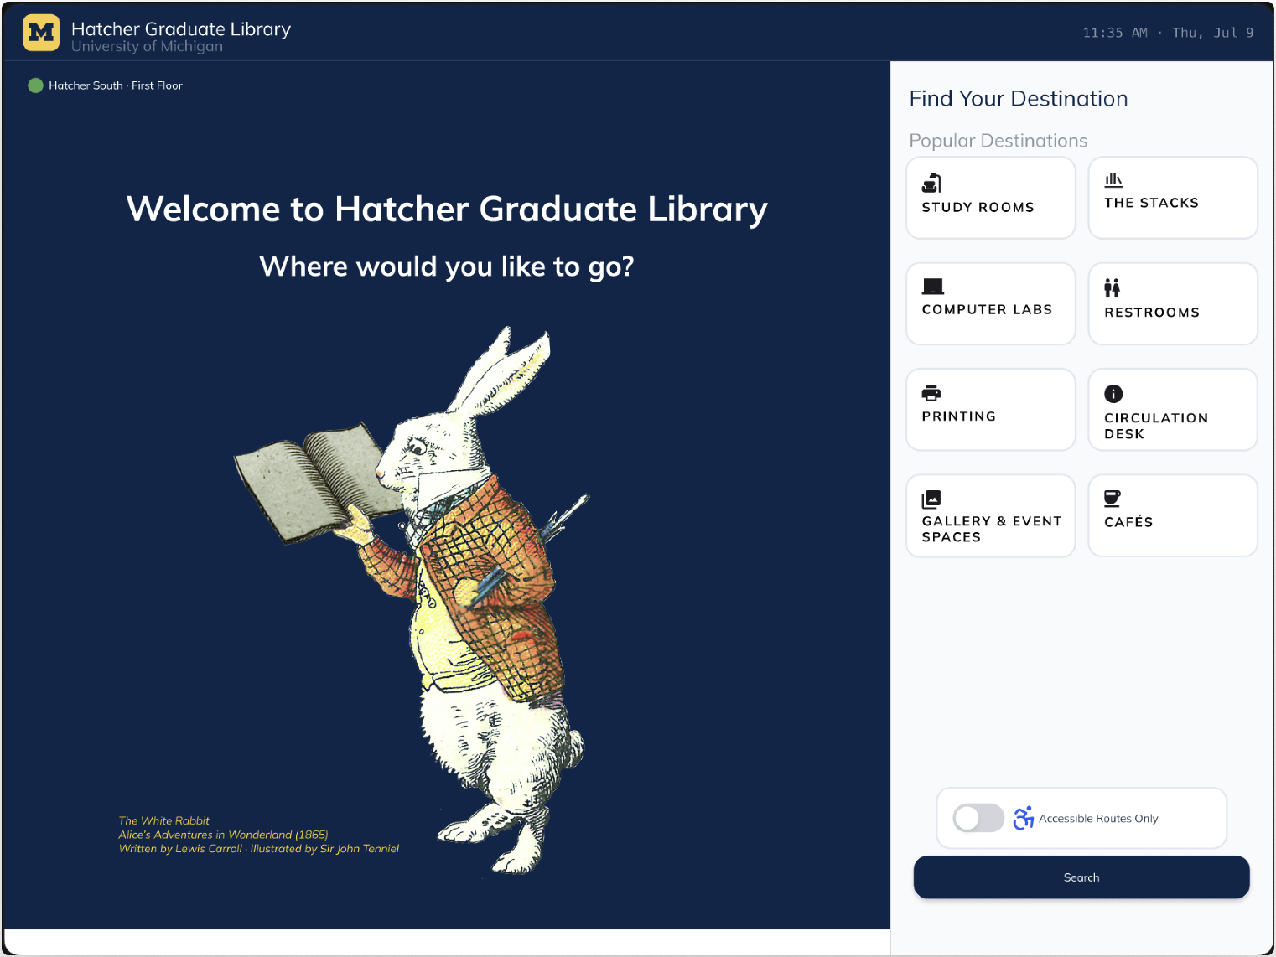Click the Circulation Desk info icon
This screenshot has width=1276, height=957.
pyautogui.click(x=1113, y=394)
